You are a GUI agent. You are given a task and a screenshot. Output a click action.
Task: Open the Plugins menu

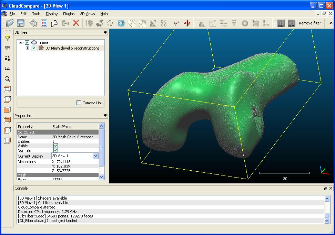[69, 14]
